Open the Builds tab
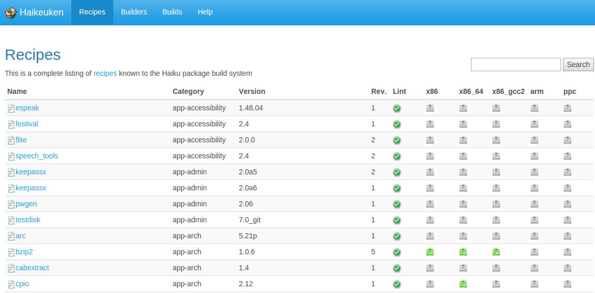The image size is (595, 293). pos(172,12)
